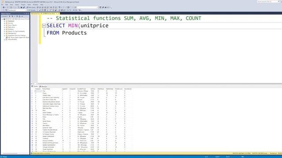282x158 pixels.
Task: Collapse the SELECT statement outline box
Action: 44,26
